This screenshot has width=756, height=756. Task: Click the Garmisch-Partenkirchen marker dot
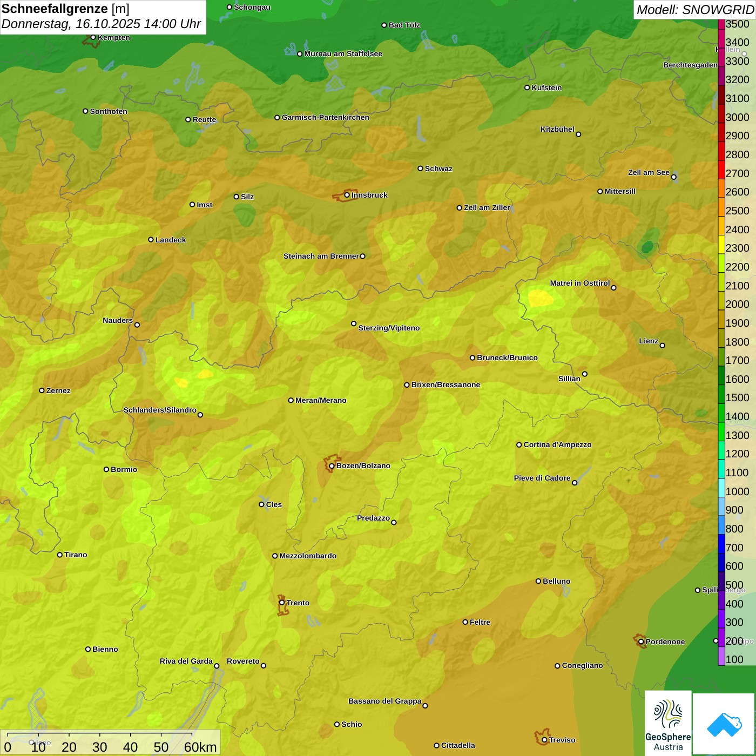click(x=277, y=117)
